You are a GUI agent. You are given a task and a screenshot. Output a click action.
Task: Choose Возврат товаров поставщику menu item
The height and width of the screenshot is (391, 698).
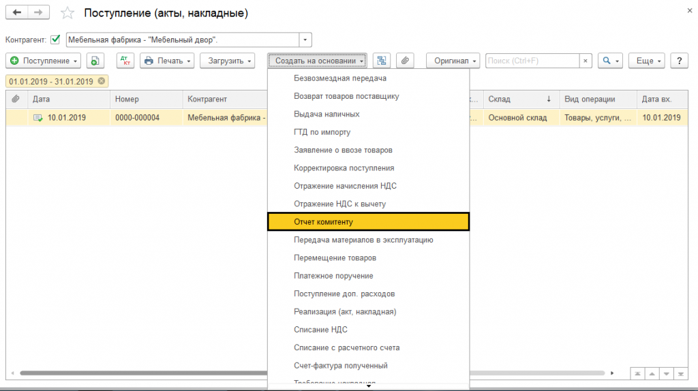346,96
